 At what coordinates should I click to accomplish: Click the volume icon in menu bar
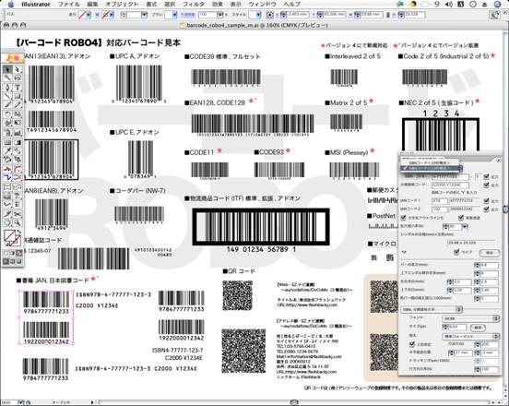click(449, 5)
